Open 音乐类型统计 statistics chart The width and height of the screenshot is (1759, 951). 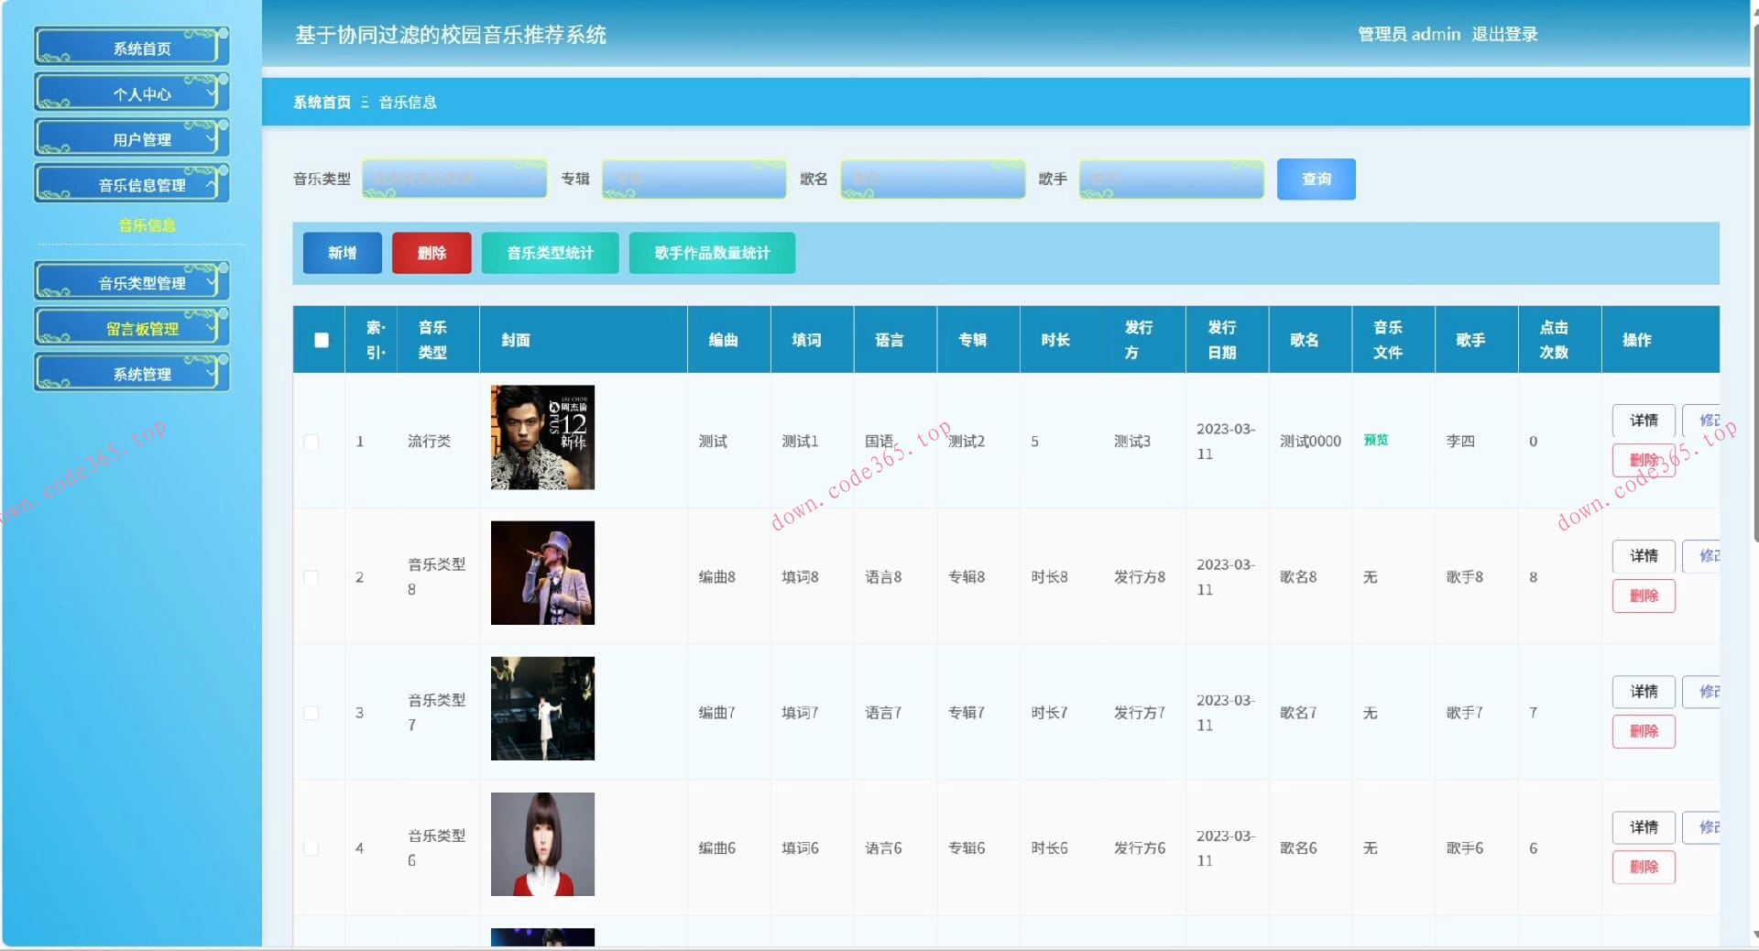tap(550, 253)
